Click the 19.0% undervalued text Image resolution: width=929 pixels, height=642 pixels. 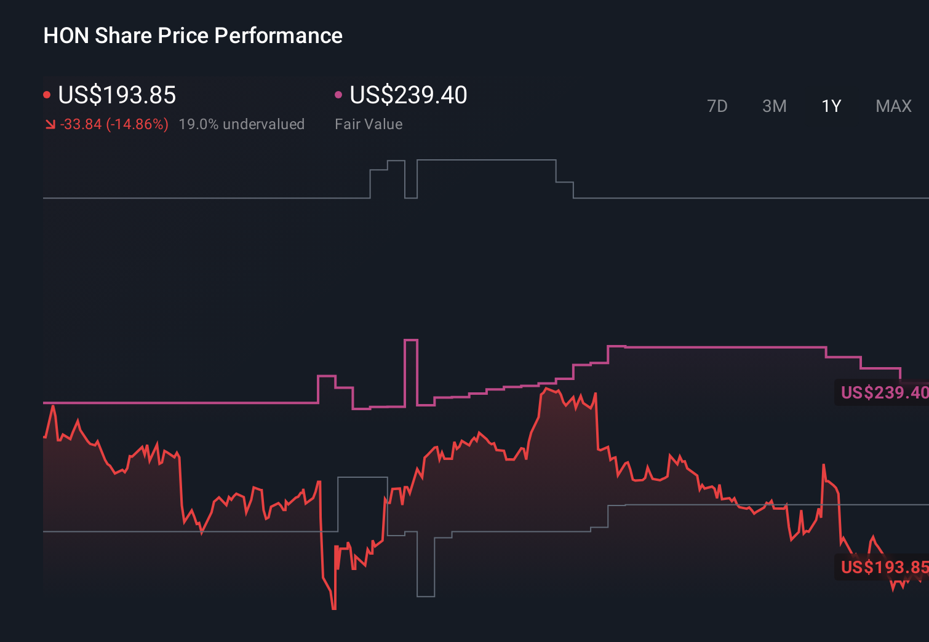point(242,124)
